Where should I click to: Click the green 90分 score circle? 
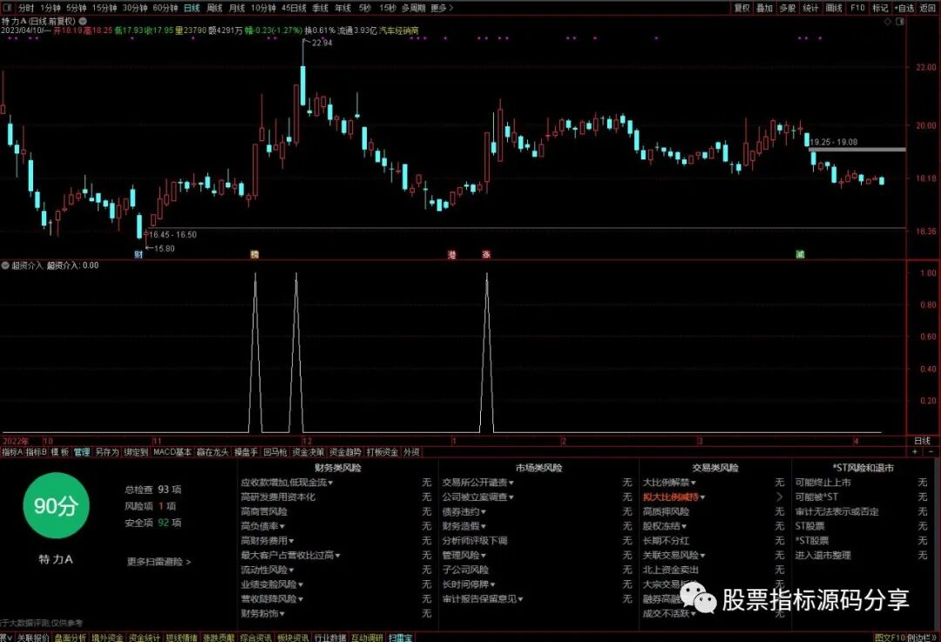[56, 506]
